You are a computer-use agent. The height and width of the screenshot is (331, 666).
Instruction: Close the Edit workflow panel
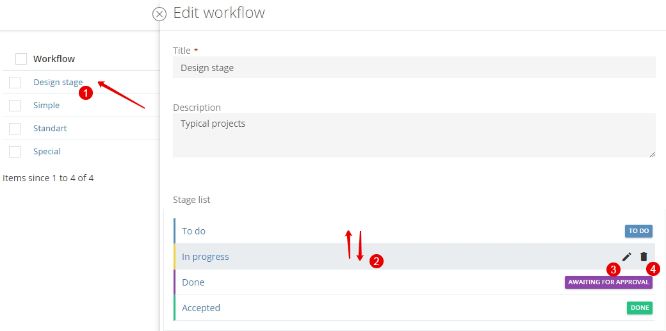pos(159,14)
